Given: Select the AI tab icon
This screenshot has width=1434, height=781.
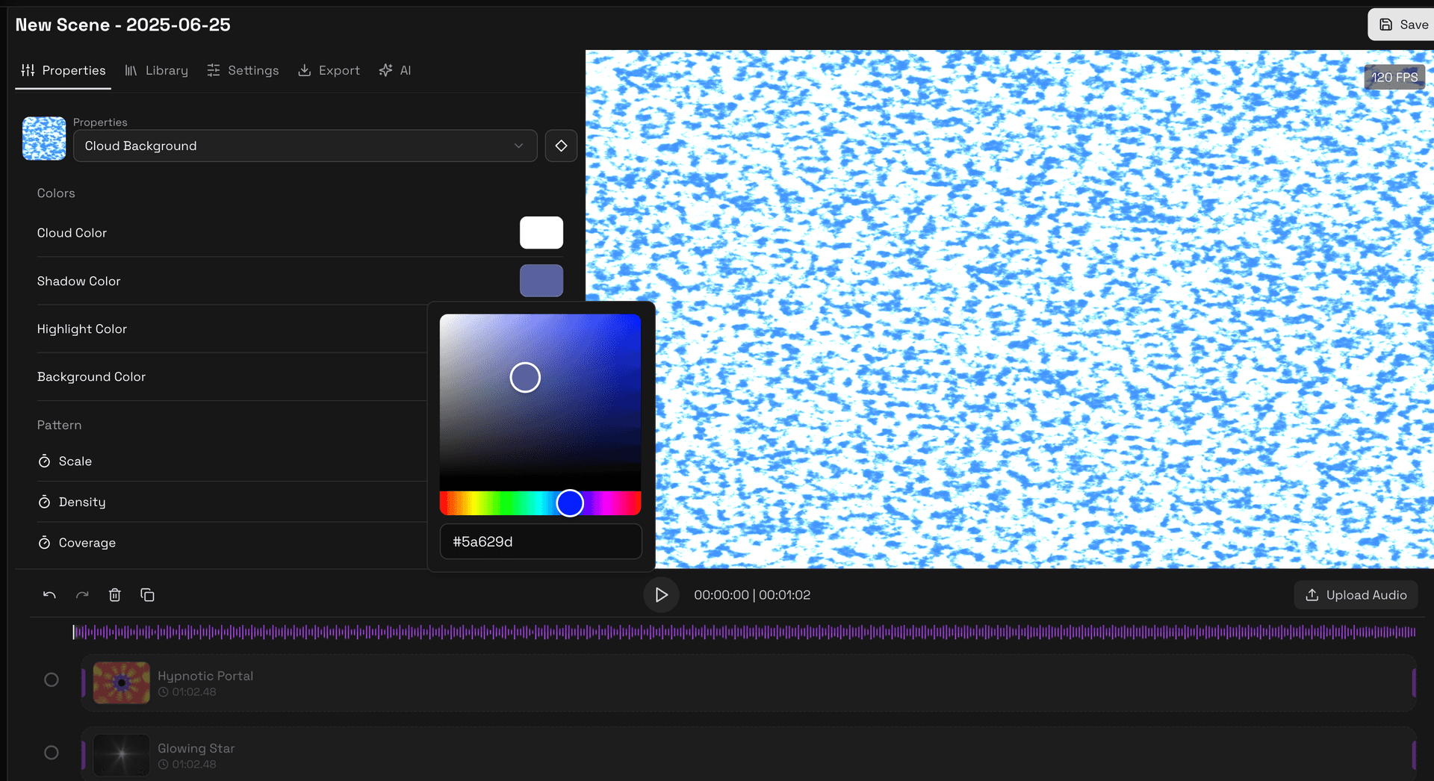Looking at the screenshot, I should pos(386,70).
